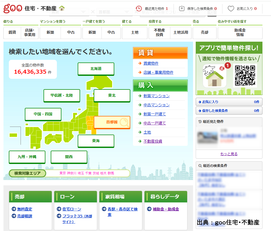Viewport: 271px width, 231px height.
Task: Select the 北海道 region on map
Action: (96, 69)
